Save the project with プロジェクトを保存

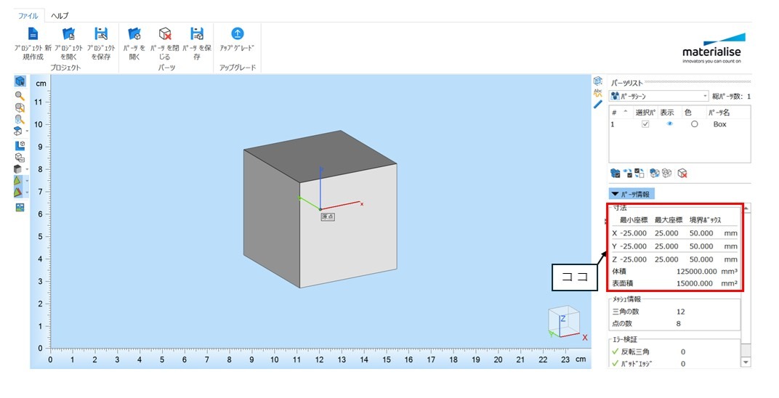point(101,34)
